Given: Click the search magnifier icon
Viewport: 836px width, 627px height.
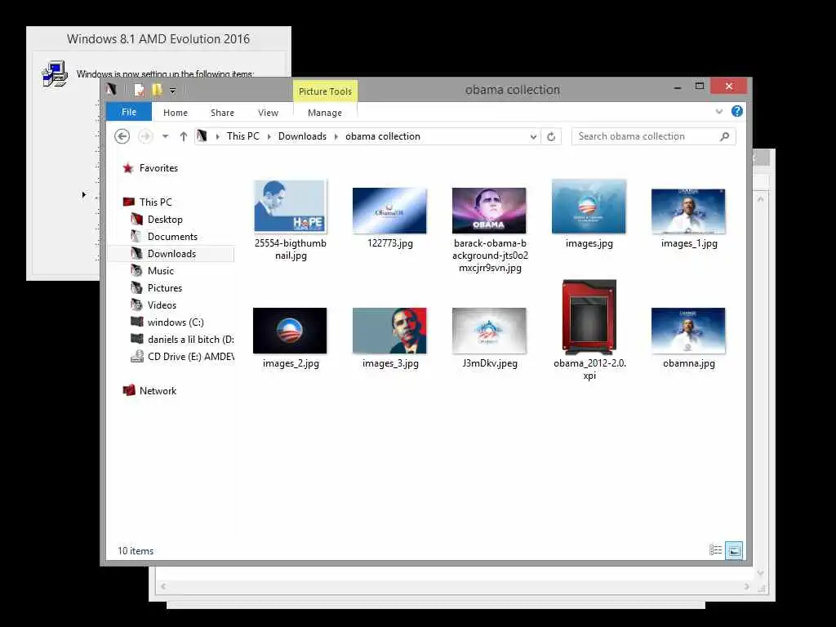Looking at the screenshot, I should 725,136.
